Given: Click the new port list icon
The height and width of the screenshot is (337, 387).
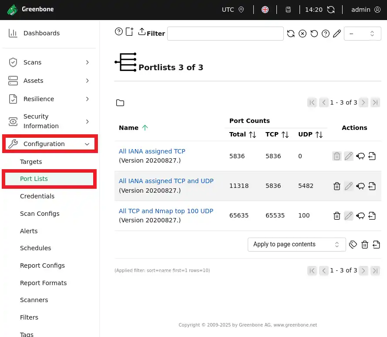Looking at the screenshot, I should 129,32.
